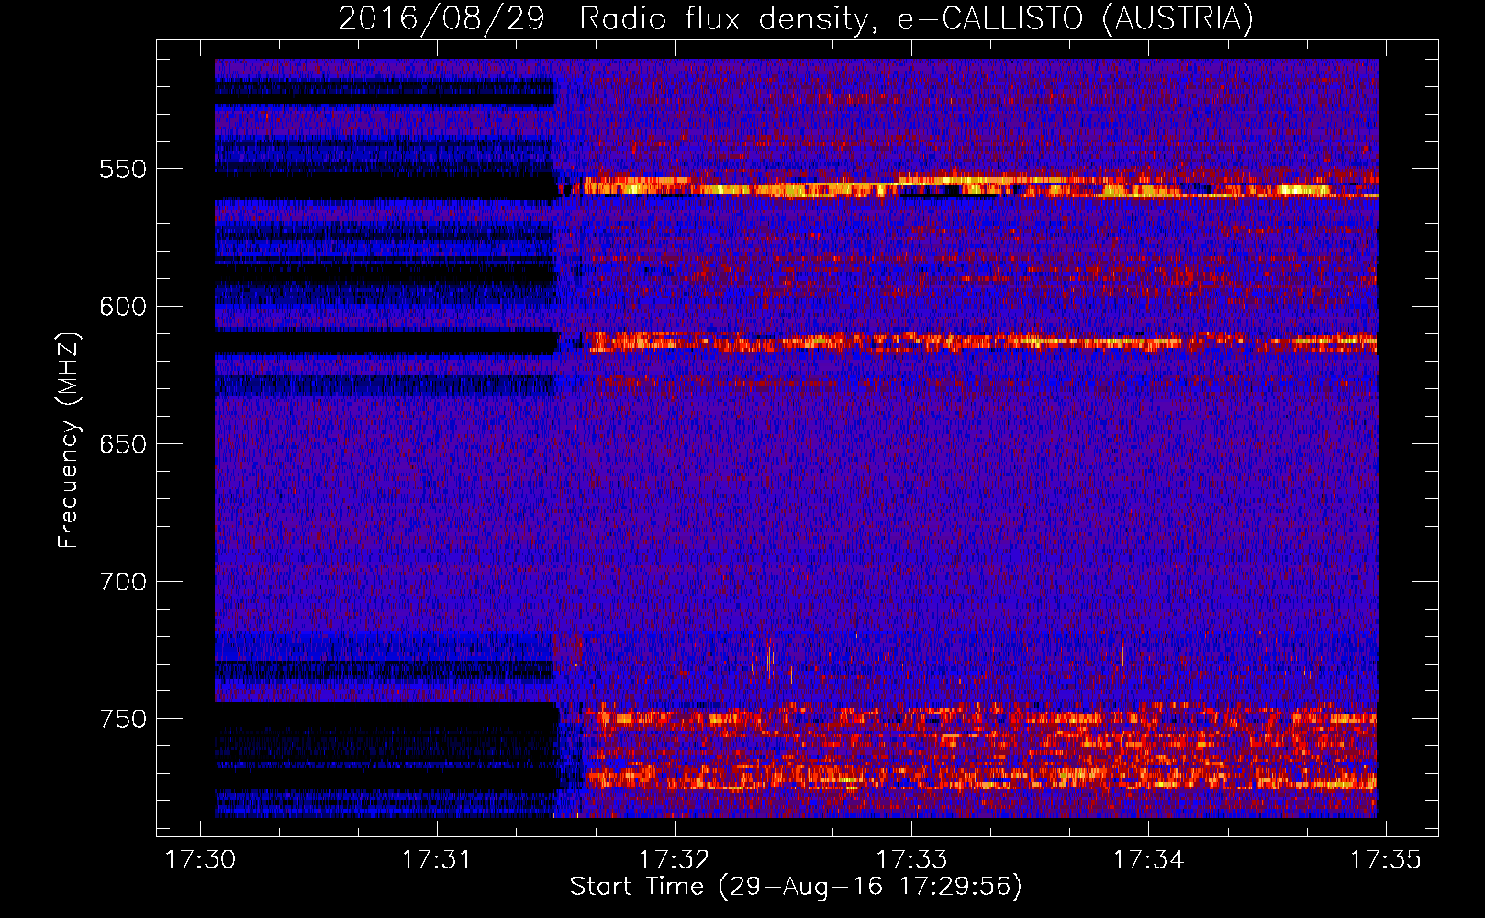This screenshot has width=1485, height=918.
Task: Click the 17:33 time tick label
Action: tap(911, 859)
